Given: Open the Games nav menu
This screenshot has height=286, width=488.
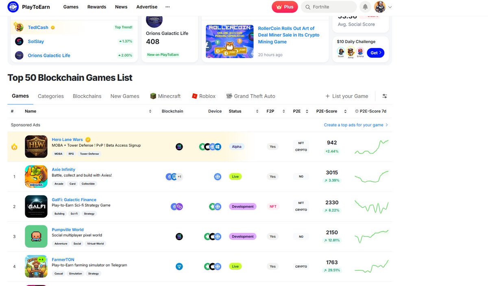Looking at the screenshot, I should coord(71,7).
